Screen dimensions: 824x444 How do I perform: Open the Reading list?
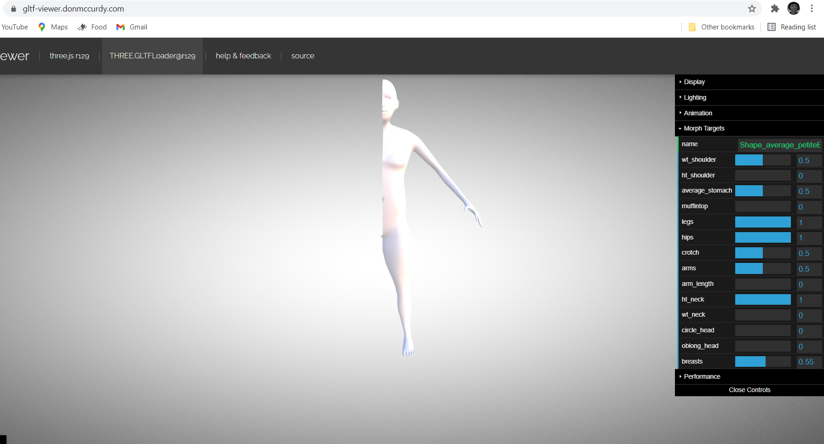791,27
